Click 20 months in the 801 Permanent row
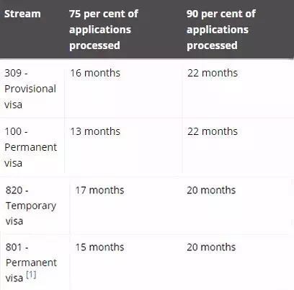This screenshot has height=290, width=294. (x=211, y=247)
